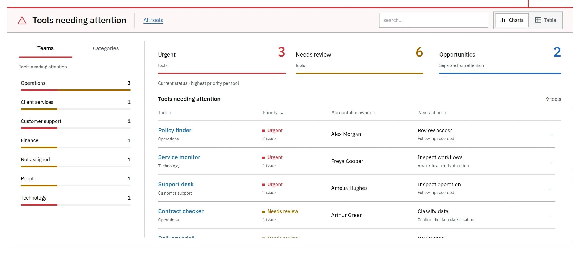Open the Service monitor row arrow
The image size is (580, 253).
click(x=551, y=162)
